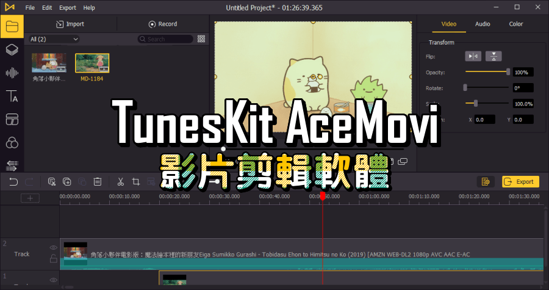Click the media Search field

[x=165, y=39]
